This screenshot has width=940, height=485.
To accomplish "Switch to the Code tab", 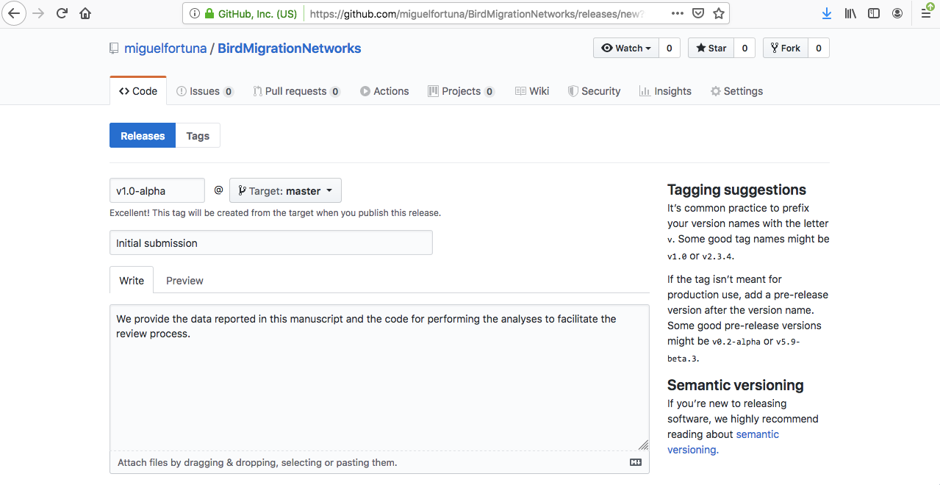I will click(x=138, y=91).
